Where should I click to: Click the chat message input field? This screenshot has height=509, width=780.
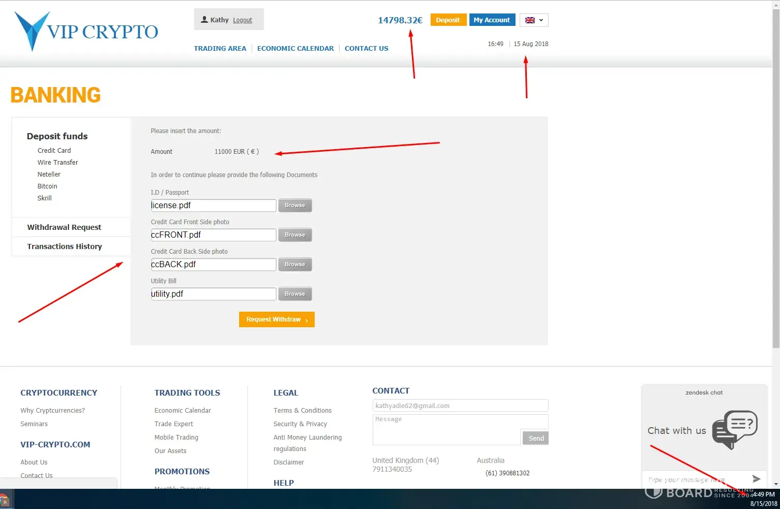click(695, 479)
